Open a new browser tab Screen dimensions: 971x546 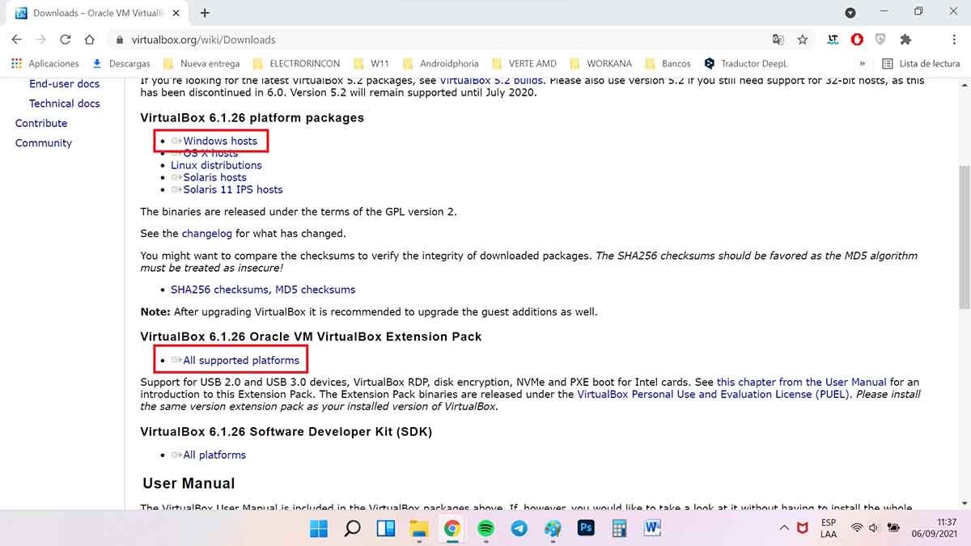205,13
